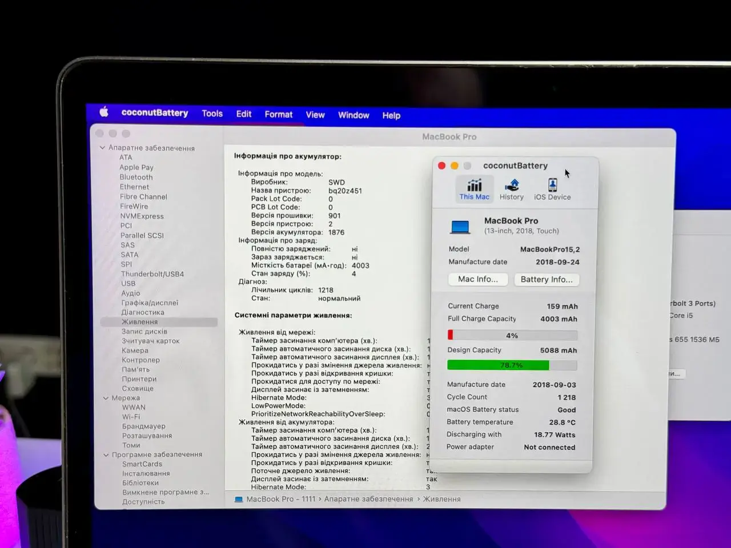Screen dimensions: 731x548
Task: Select Parallel SCSI in the sidebar
Action: pyautogui.click(x=142, y=235)
